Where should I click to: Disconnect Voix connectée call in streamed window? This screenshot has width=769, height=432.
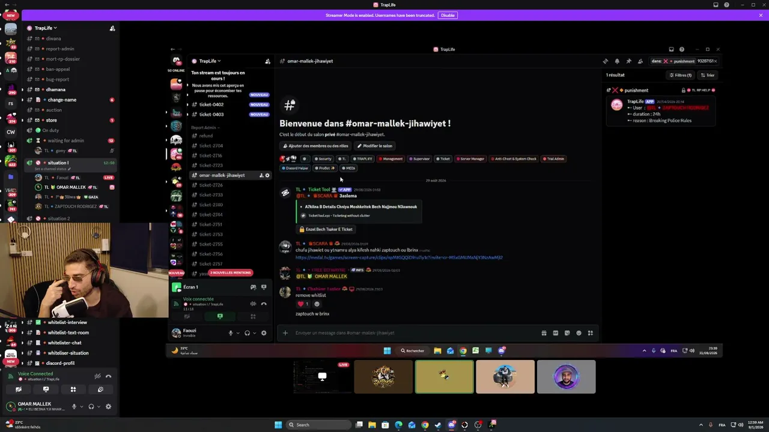(x=264, y=304)
